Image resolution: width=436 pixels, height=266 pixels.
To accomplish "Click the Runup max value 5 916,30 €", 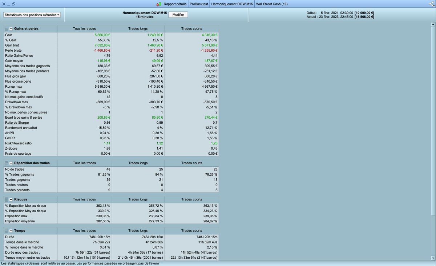I will pos(102,87).
